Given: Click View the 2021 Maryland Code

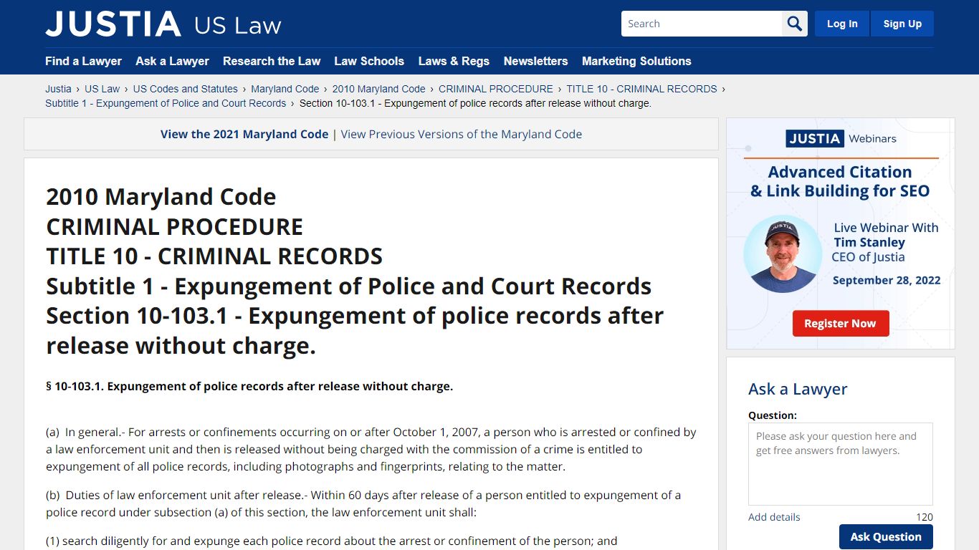Looking at the screenshot, I should pyautogui.click(x=244, y=134).
